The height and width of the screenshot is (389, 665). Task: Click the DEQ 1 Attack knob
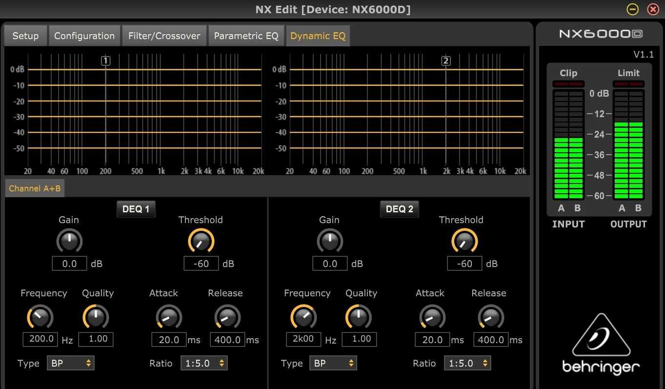click(169, 317)
